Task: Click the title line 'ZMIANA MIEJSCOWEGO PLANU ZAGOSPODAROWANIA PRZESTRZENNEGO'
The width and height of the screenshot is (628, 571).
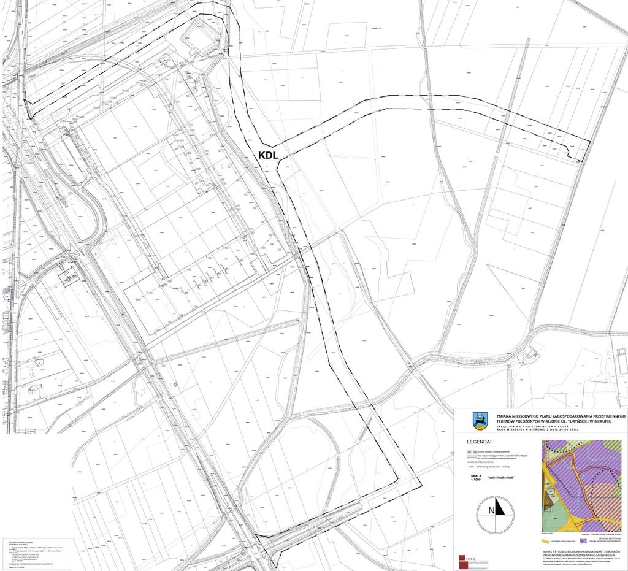Action: (561, 417)
